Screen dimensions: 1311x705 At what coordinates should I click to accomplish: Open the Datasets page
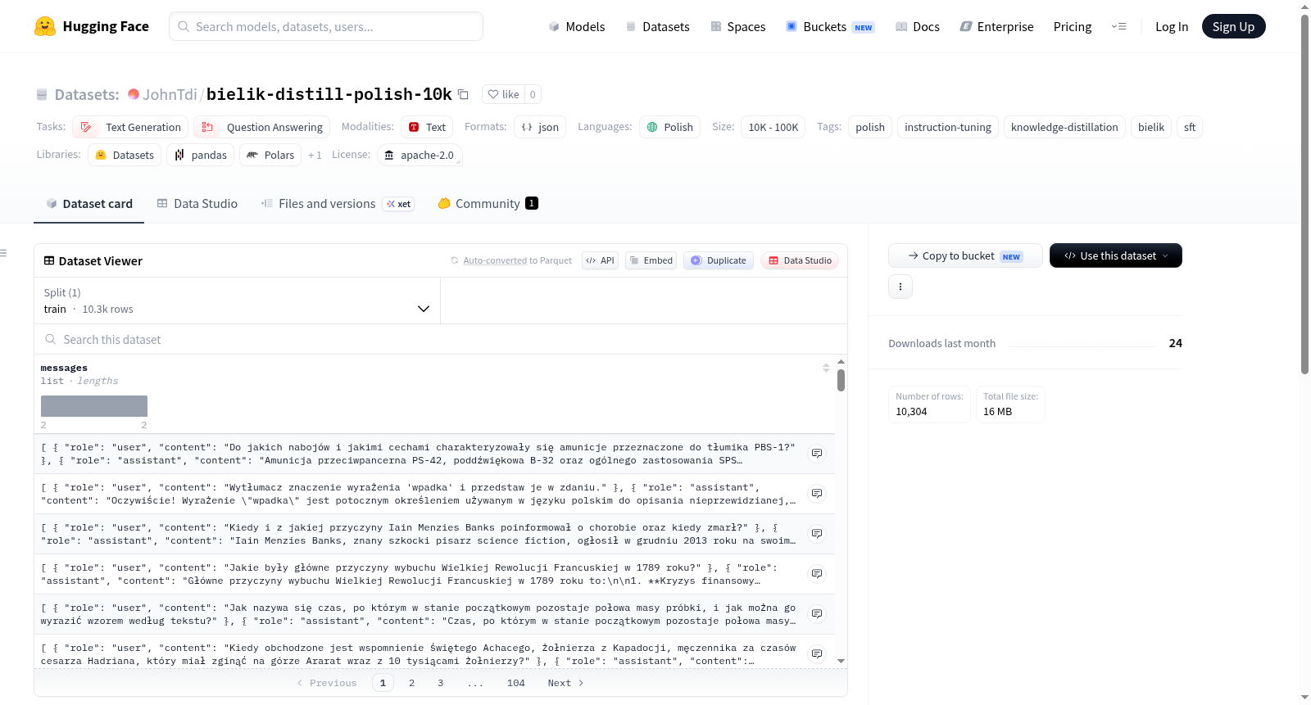[x=657, y=26]
